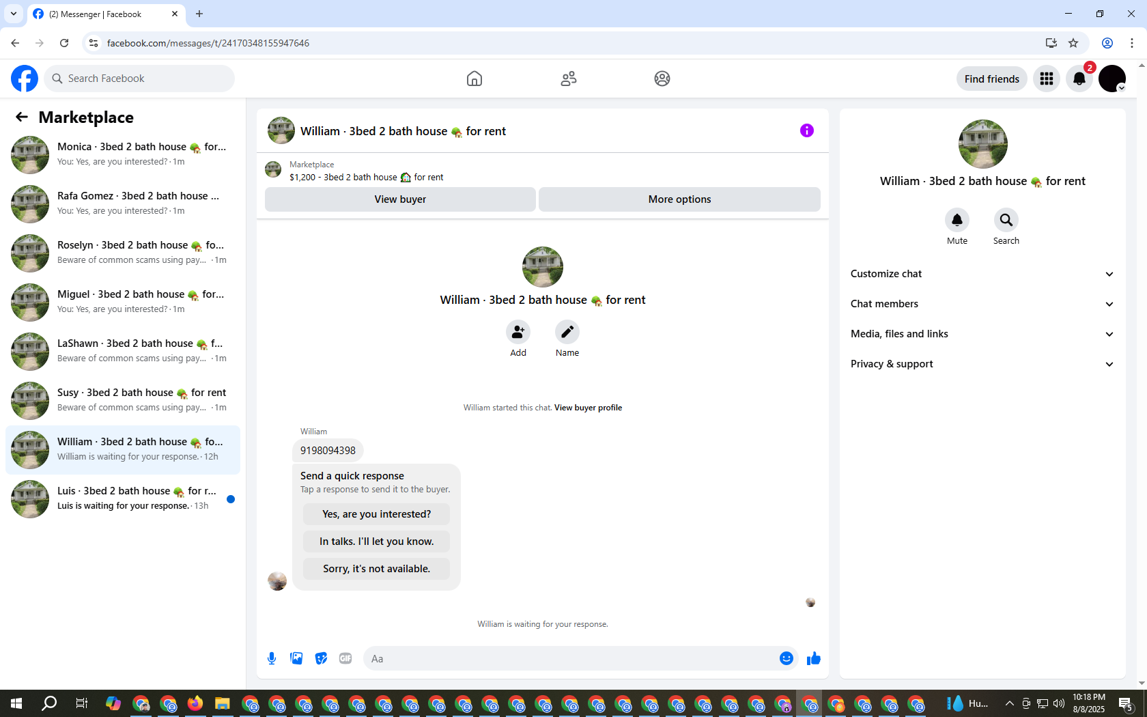Expand Privacy & support section
Image resolution: width=1147 pixels, height=717 pixels.
click(982, 364)
